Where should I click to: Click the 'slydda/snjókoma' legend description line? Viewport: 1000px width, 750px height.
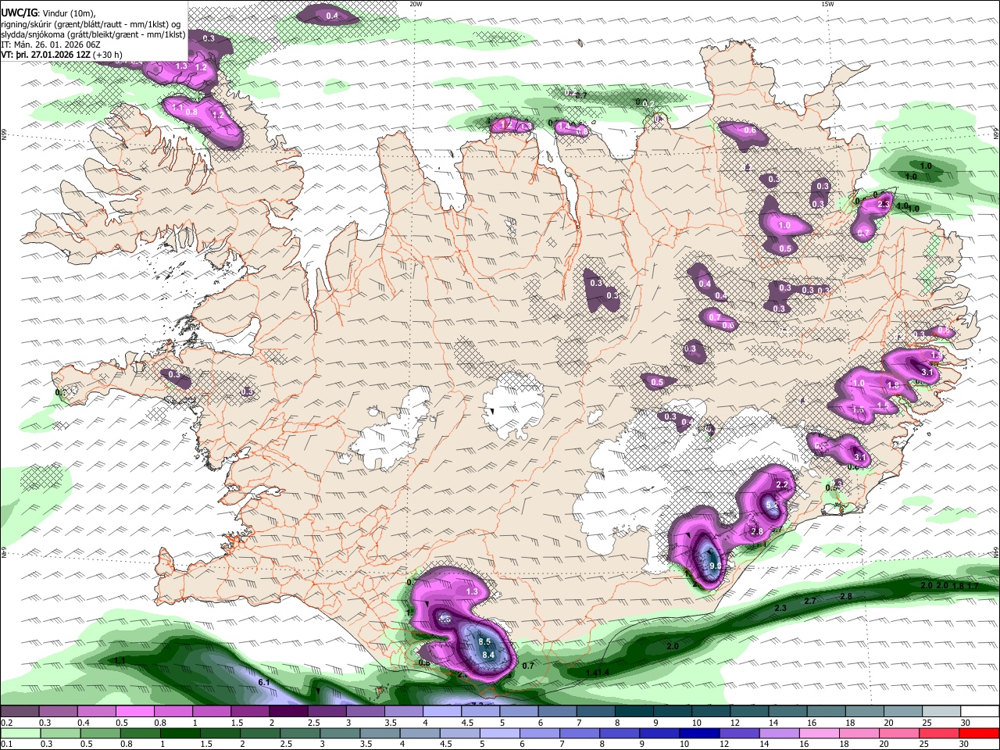point(93,34)
